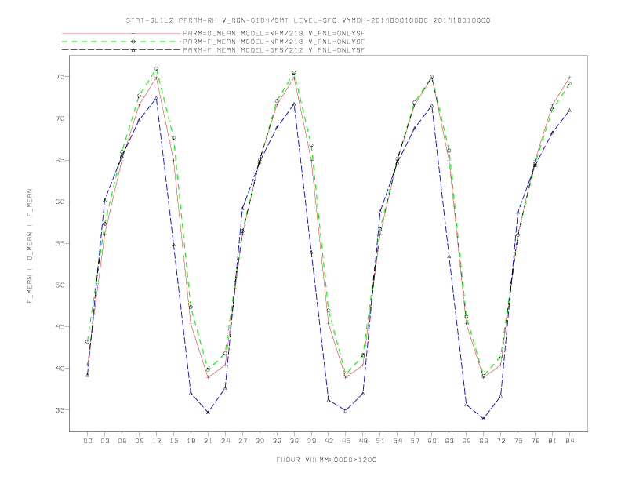Click x-axis forecast hour label 48
The height and width of the screenshot is (480, 621).
[x=363, y=441]
